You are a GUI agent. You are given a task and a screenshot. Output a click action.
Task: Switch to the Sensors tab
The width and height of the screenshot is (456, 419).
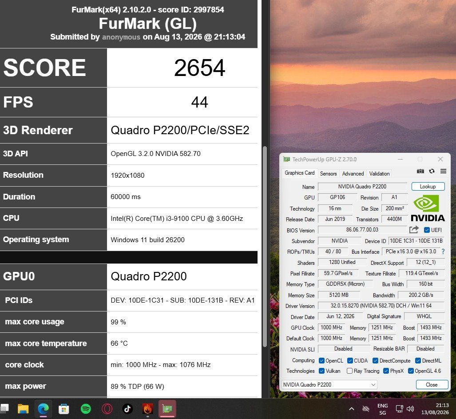(328, 173)
